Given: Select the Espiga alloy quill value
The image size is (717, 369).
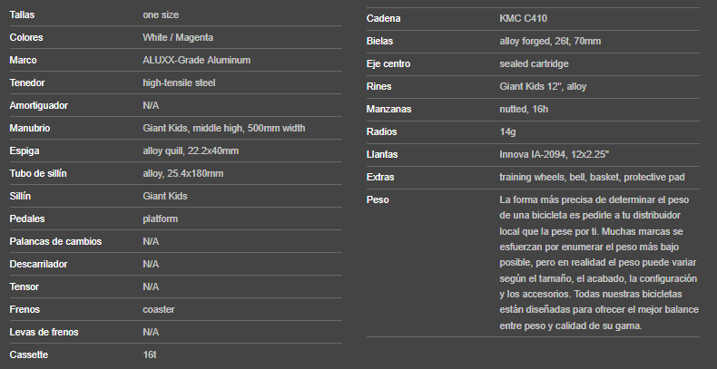Looking at the screenshot, I should pos(191,151).
